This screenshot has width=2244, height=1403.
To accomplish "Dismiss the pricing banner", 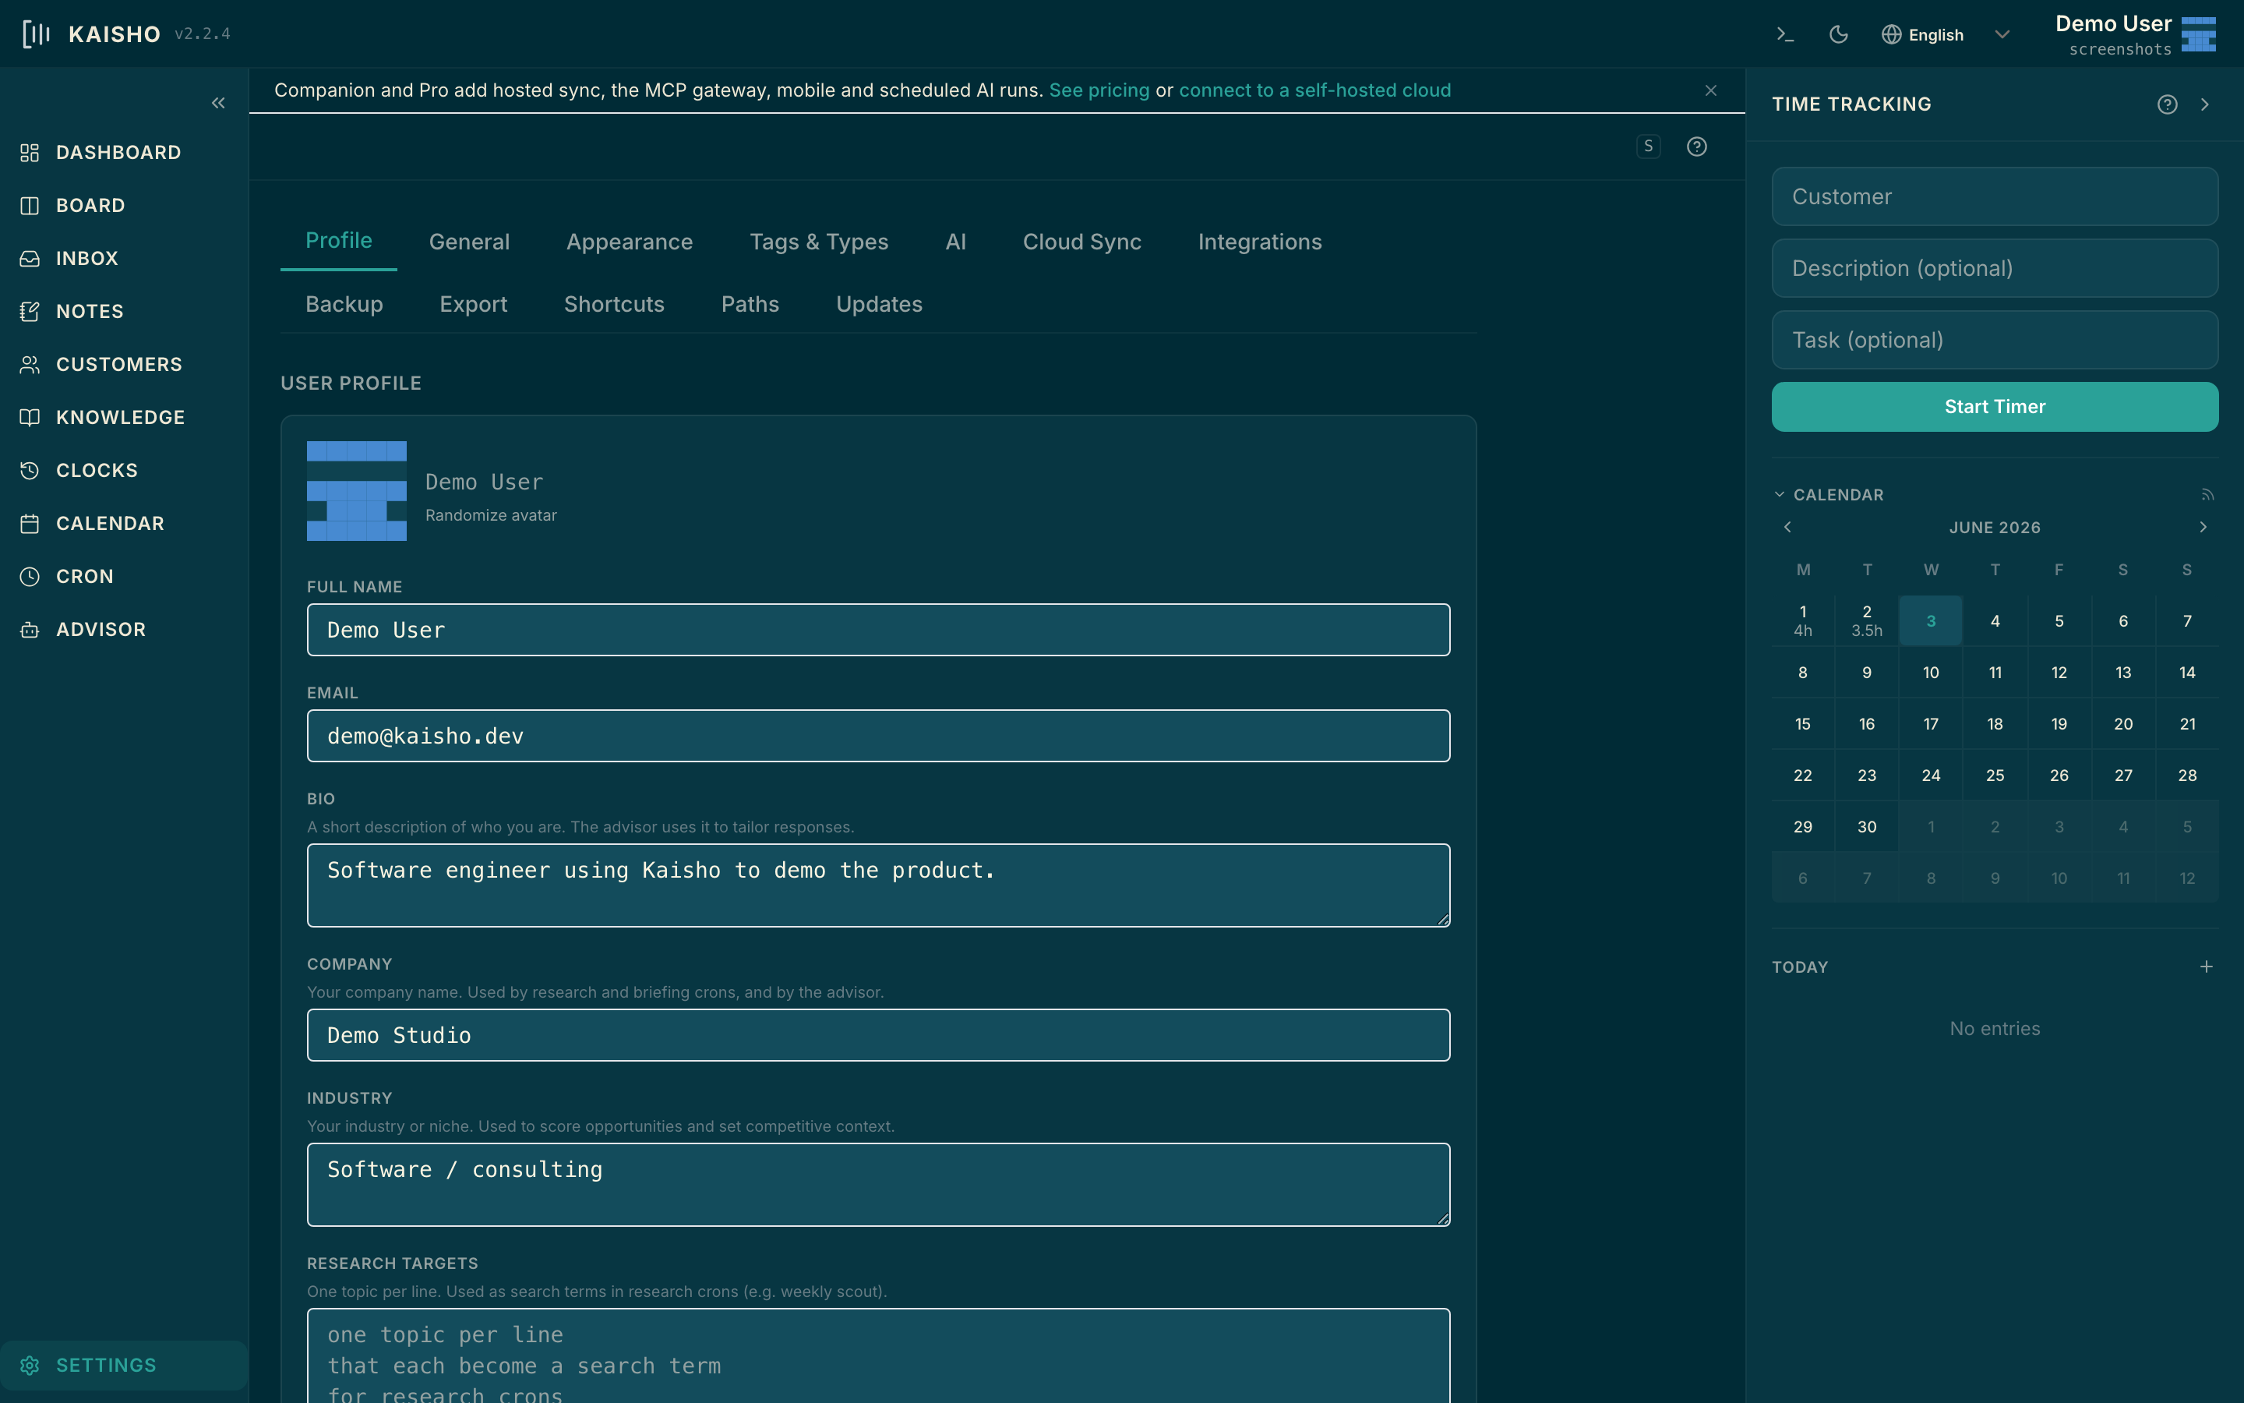I will coord(1711,90).
